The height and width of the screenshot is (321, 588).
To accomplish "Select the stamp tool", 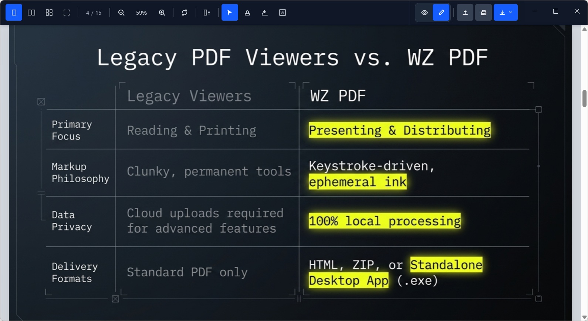I will (247, 13).
